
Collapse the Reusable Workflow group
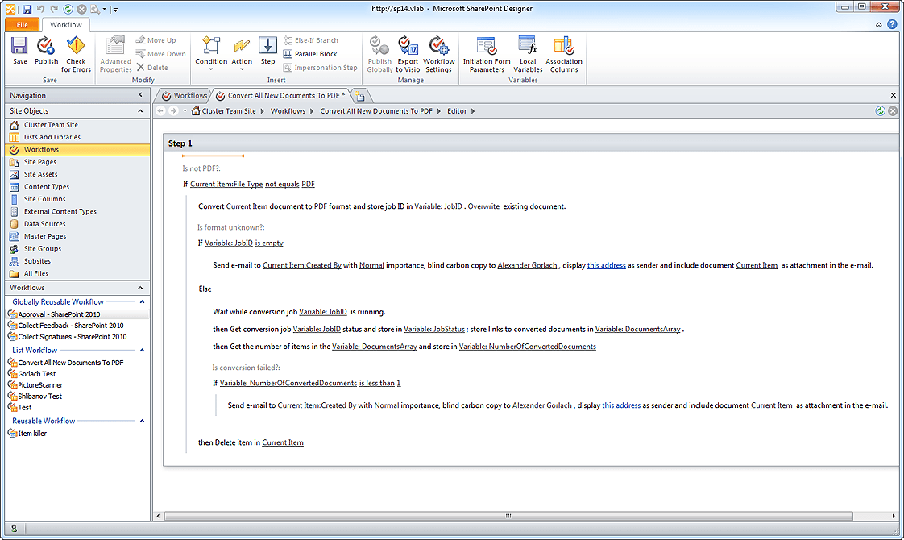[142, 421]
